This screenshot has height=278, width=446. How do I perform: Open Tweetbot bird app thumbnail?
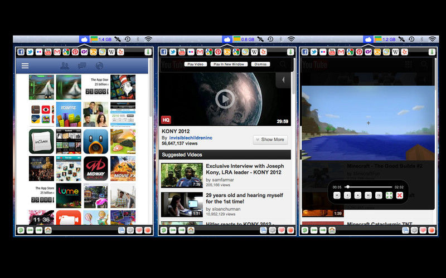pos(96,141)
